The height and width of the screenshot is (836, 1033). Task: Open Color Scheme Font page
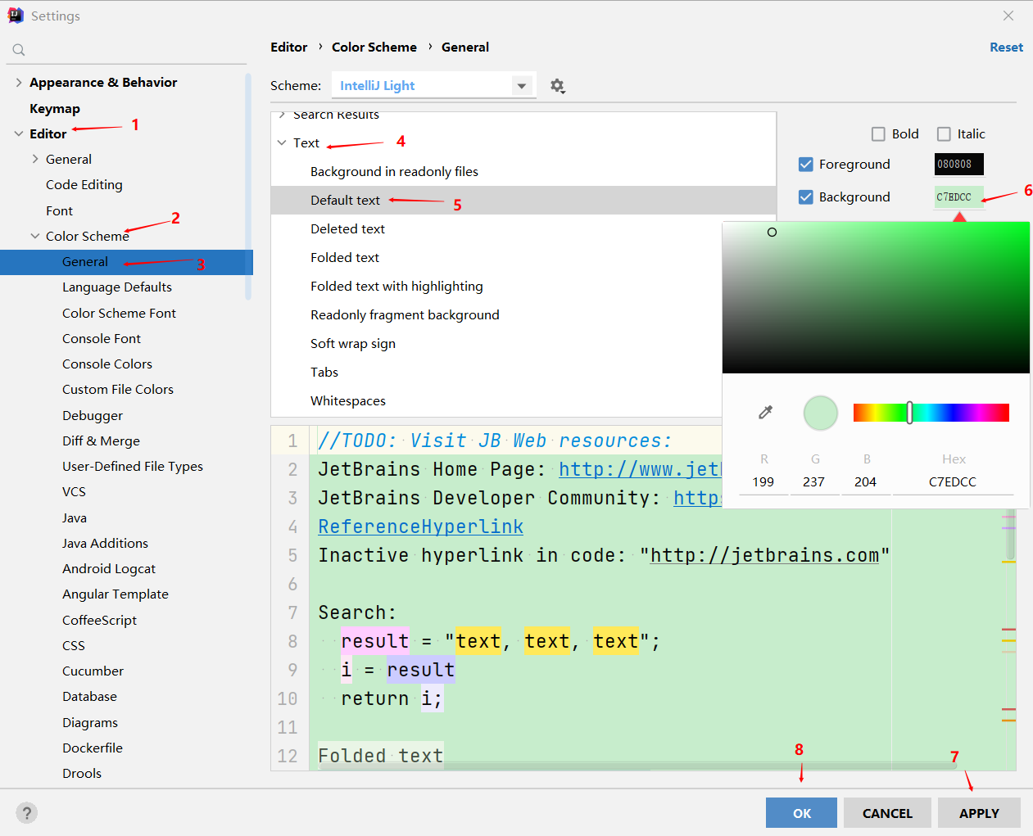(119, 314)
